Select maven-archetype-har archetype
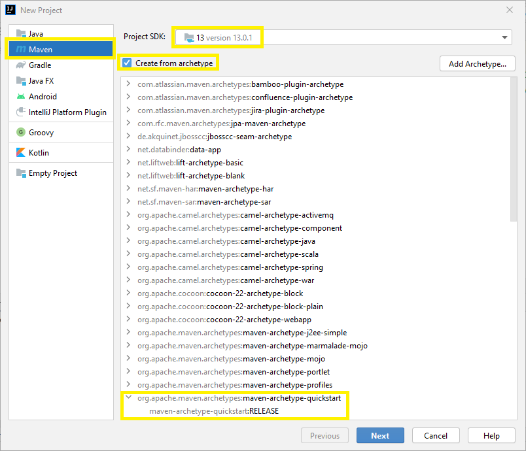Viewport: 526px width, 451px height. [205, 189]
